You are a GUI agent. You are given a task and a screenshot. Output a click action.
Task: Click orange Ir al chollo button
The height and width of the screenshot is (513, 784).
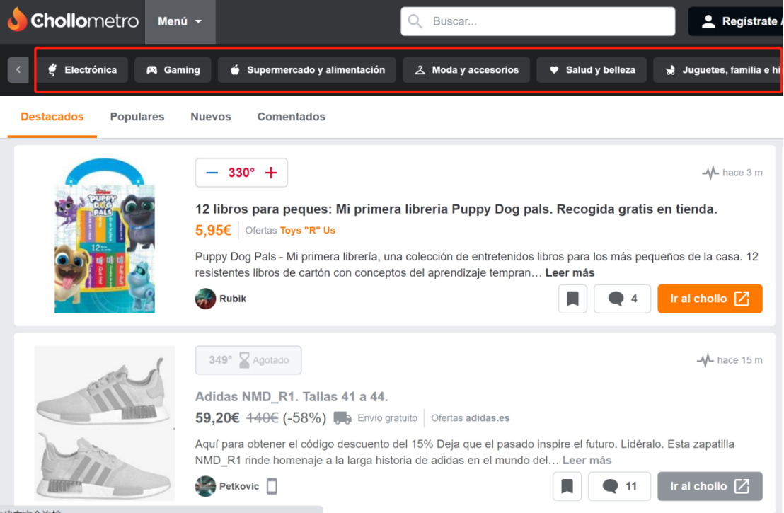[710, 299]
